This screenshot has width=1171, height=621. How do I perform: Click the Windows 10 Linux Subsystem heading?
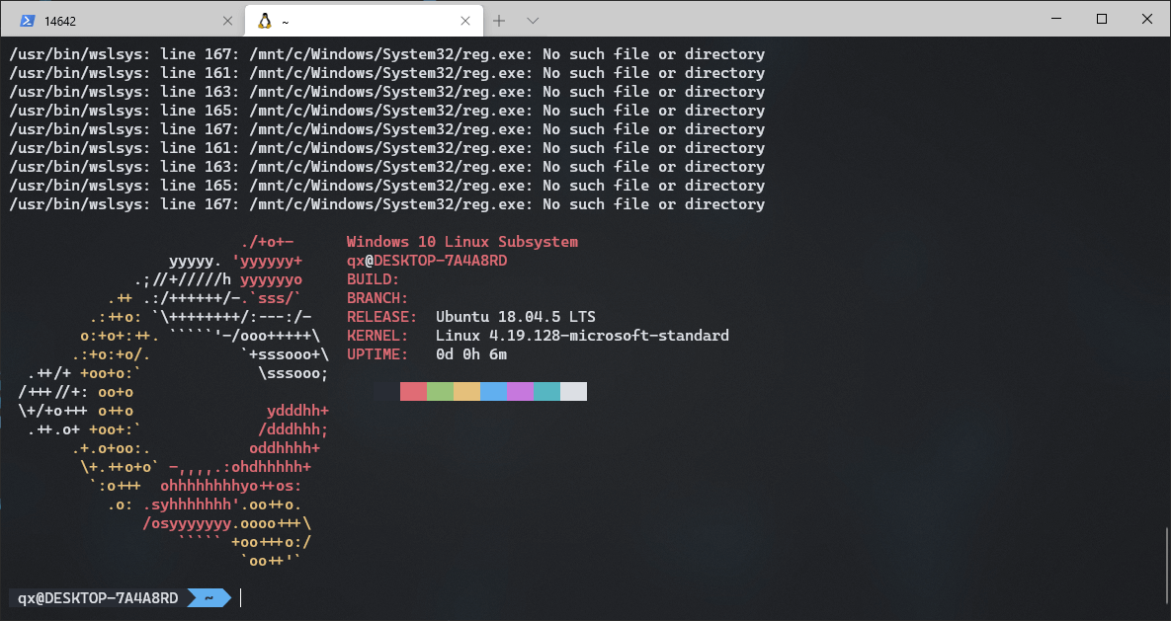point(461,241)
